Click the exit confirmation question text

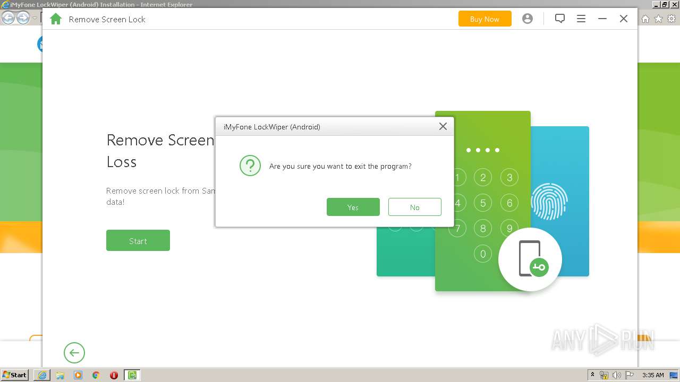(x=341, y=166)
